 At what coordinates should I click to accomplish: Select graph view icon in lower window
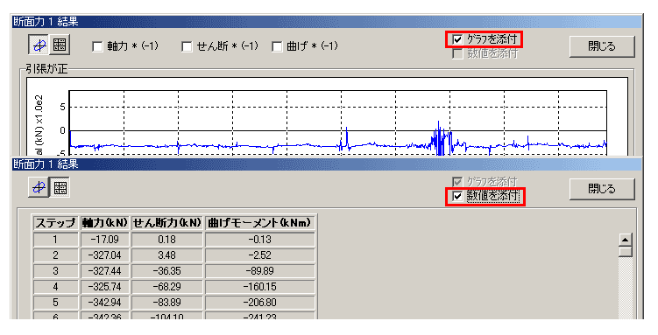(x=39, y=187)
